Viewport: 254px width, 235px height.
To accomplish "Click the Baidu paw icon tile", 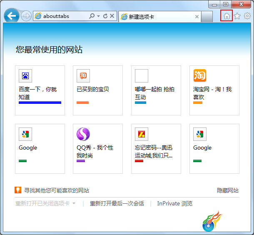I will tap(25, 76).
